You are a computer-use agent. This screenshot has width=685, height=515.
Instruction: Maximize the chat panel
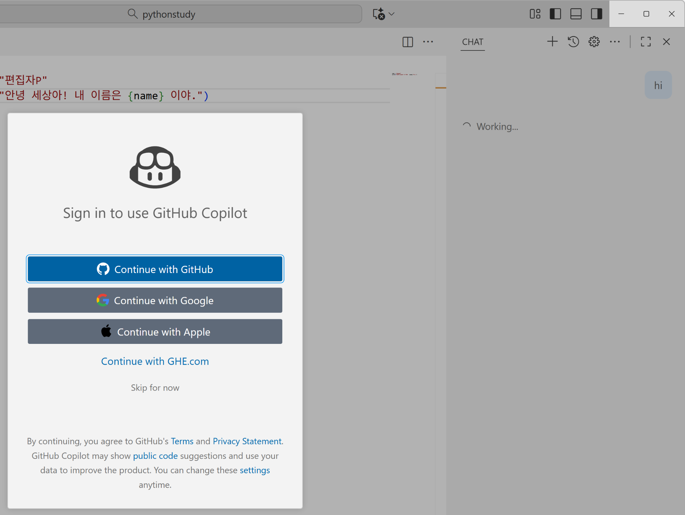[x=646, y=42]
